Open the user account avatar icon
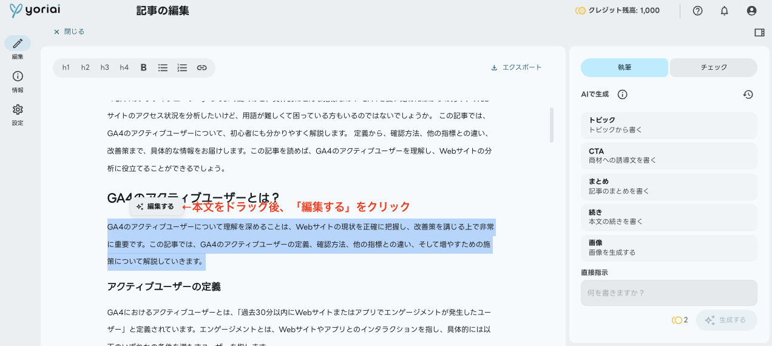 (752, 10)
